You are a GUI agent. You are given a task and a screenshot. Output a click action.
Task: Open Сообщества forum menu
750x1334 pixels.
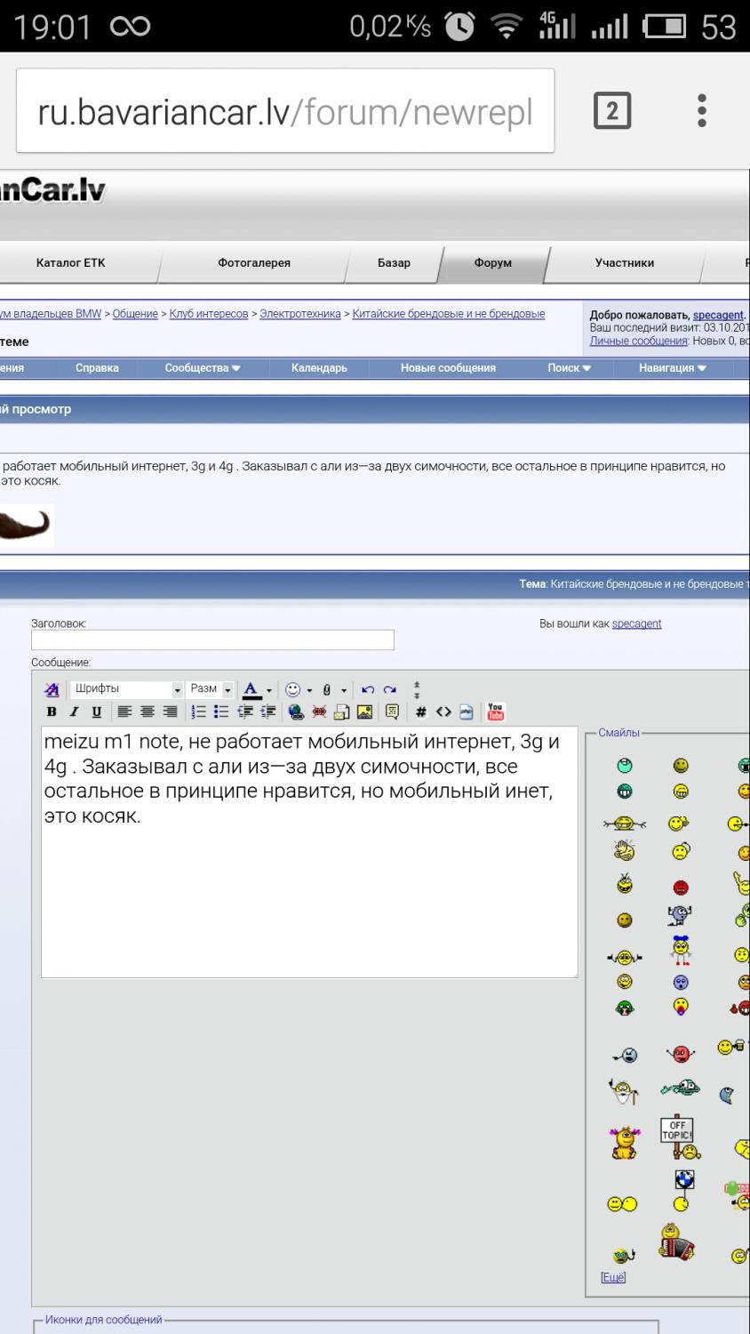pos(203,367)
